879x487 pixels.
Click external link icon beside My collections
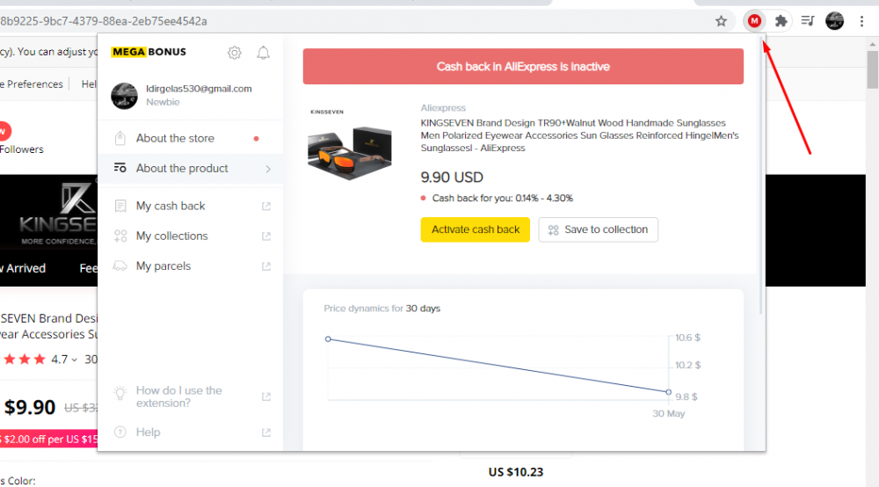(x=266, y=236)
